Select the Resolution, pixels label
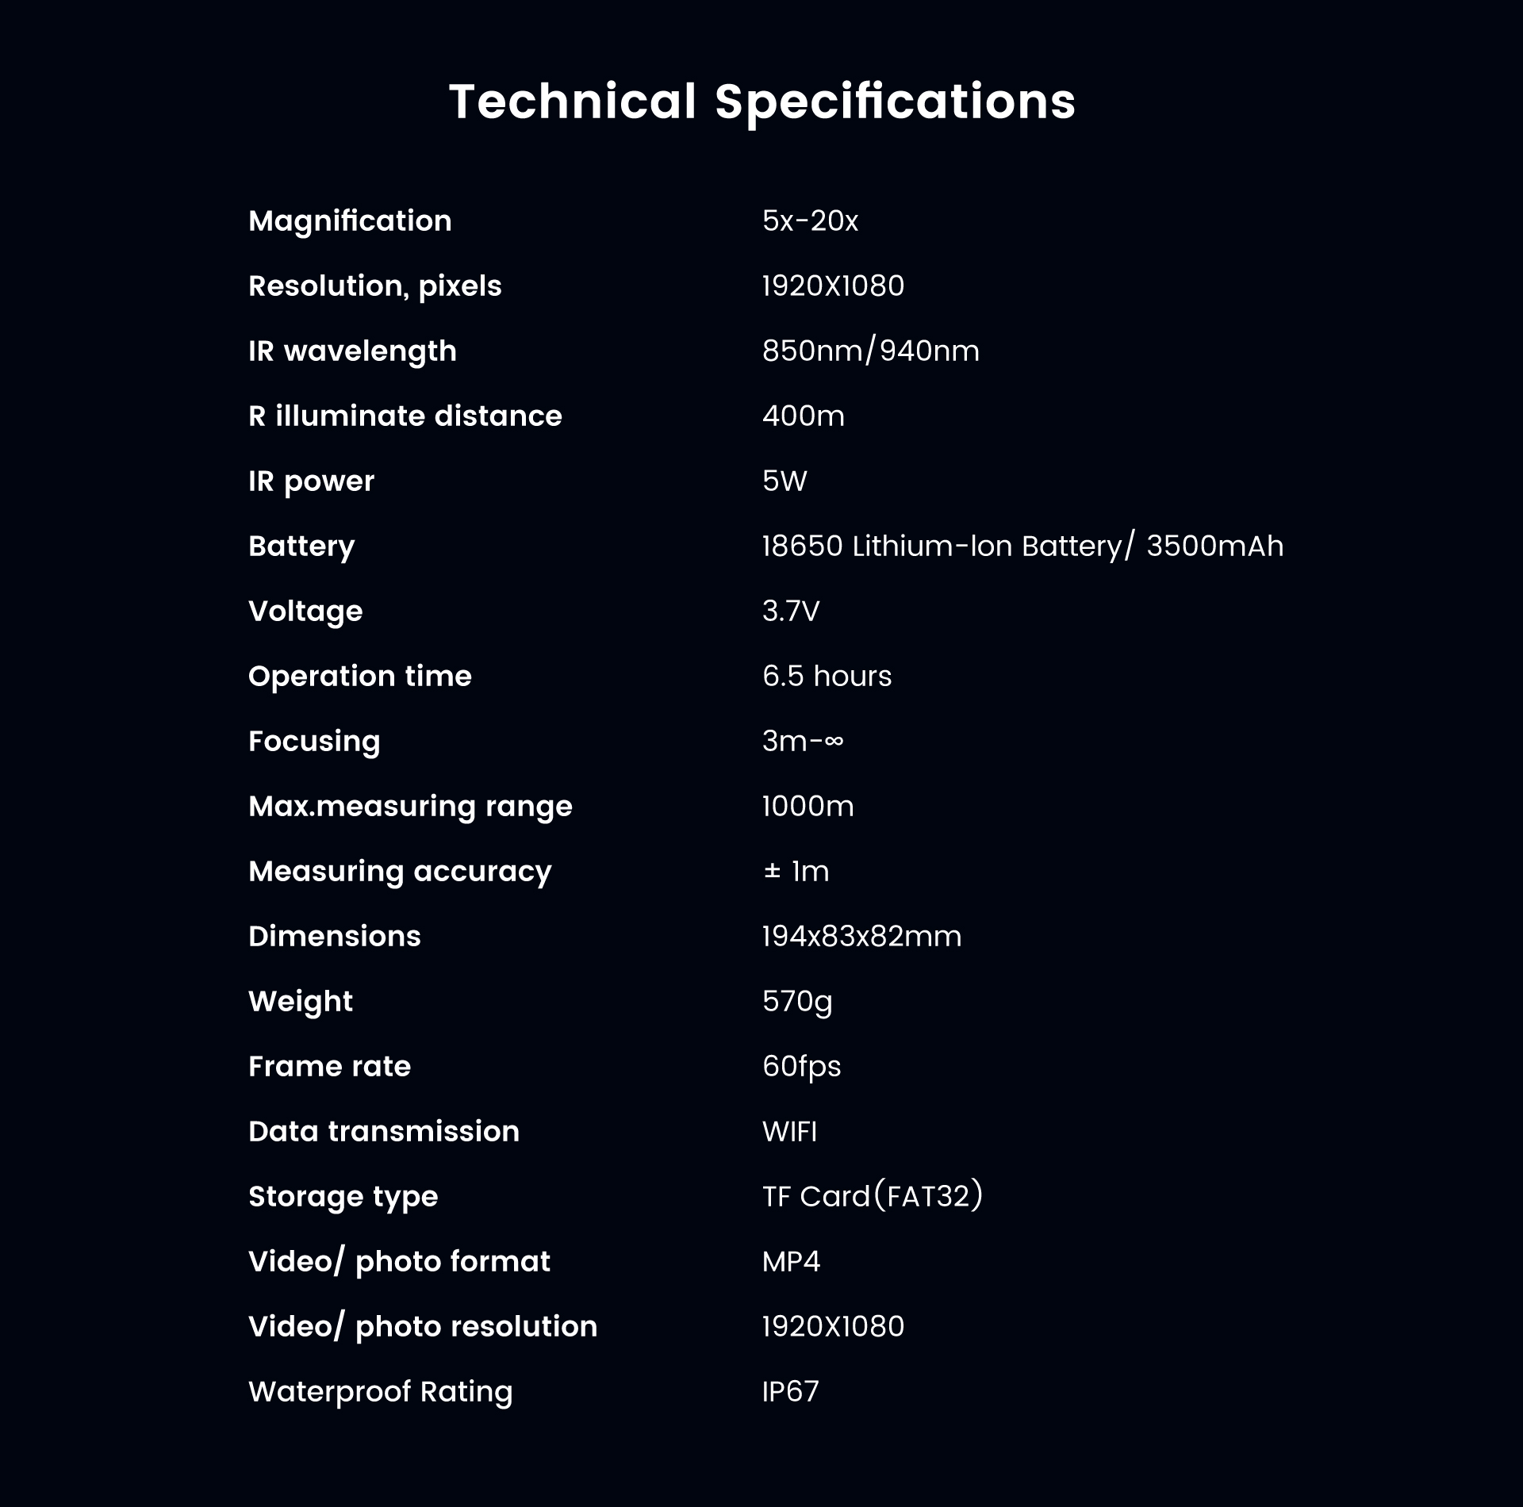This screenshot has width=1523, height=1507. point(375,286)
